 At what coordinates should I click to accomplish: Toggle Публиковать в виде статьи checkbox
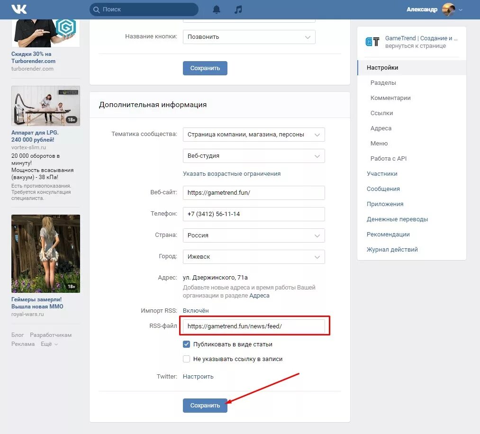[x=186, y=344]
